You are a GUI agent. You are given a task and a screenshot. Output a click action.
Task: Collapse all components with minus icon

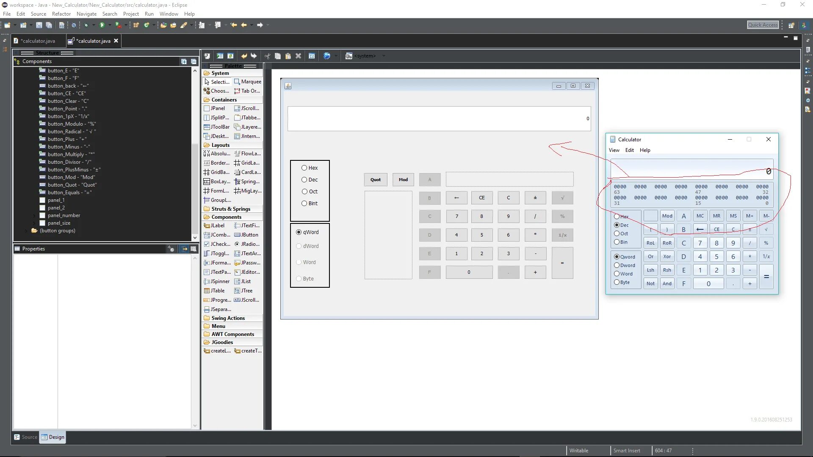click(x=194, y=61)
